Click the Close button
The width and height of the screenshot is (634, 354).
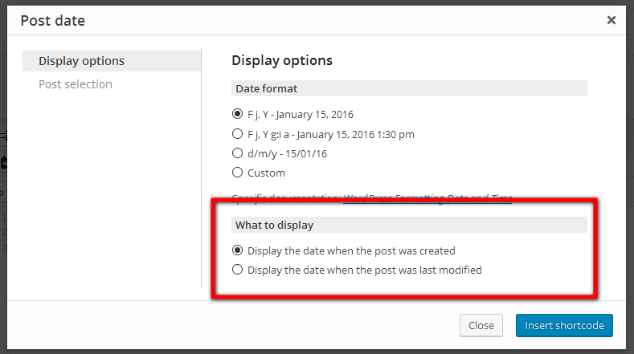[x=481, y=325]
